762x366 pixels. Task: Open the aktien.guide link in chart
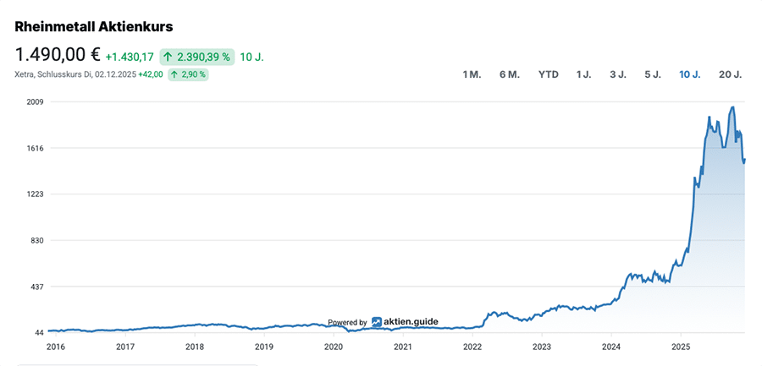tap(410, 322)
